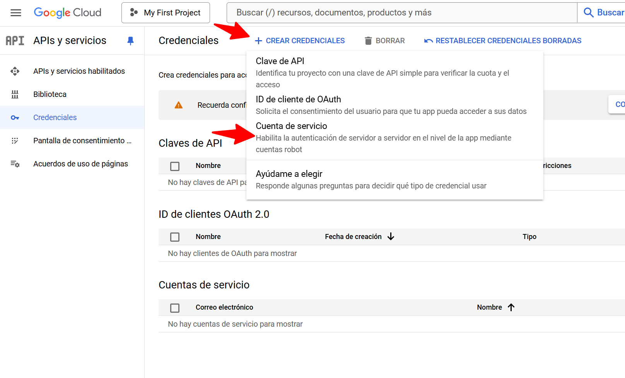
Task: Select ID de cliente de OAuth option
Action: pos(298,100)
